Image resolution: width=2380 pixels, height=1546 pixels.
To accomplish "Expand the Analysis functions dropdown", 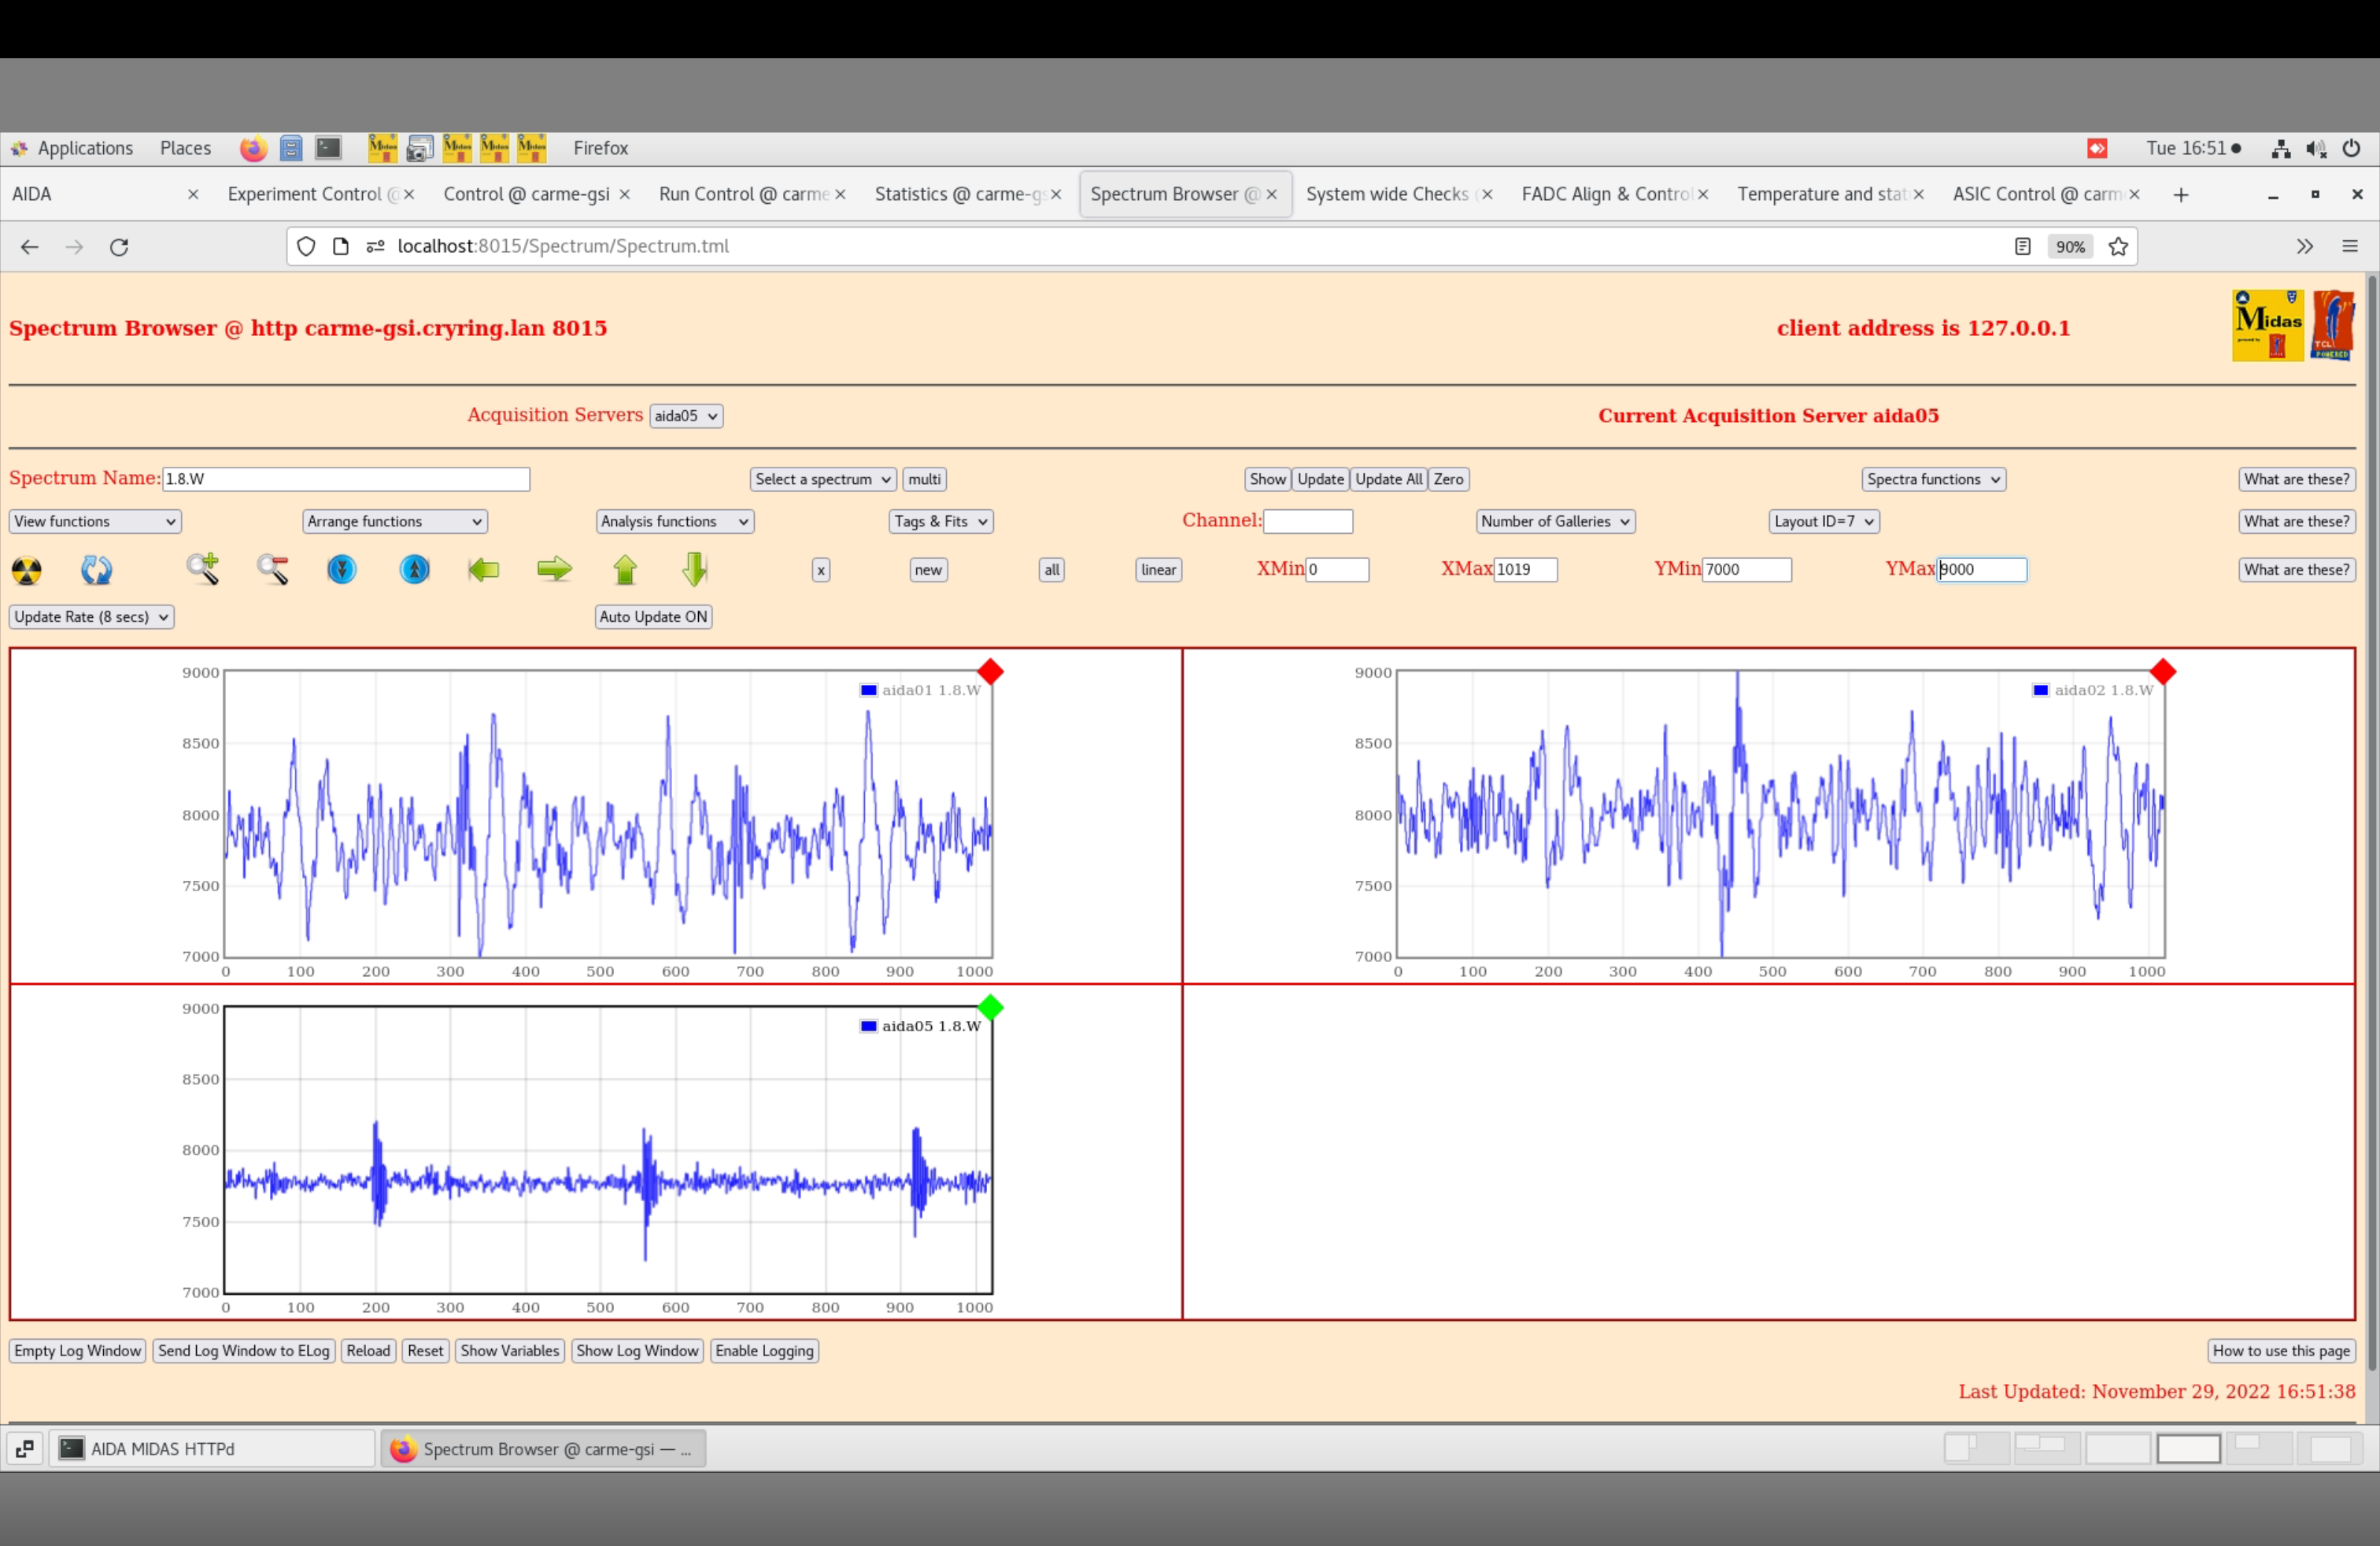I will [x=674, y=522].
